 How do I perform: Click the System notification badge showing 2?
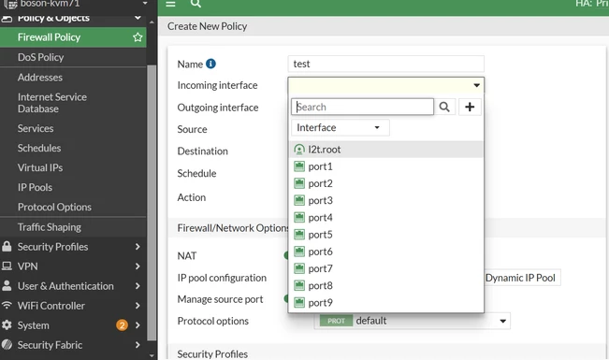(122, 325)
